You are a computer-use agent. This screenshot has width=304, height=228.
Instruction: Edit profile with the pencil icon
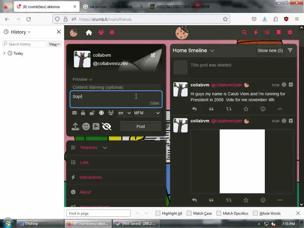point(153,55)
